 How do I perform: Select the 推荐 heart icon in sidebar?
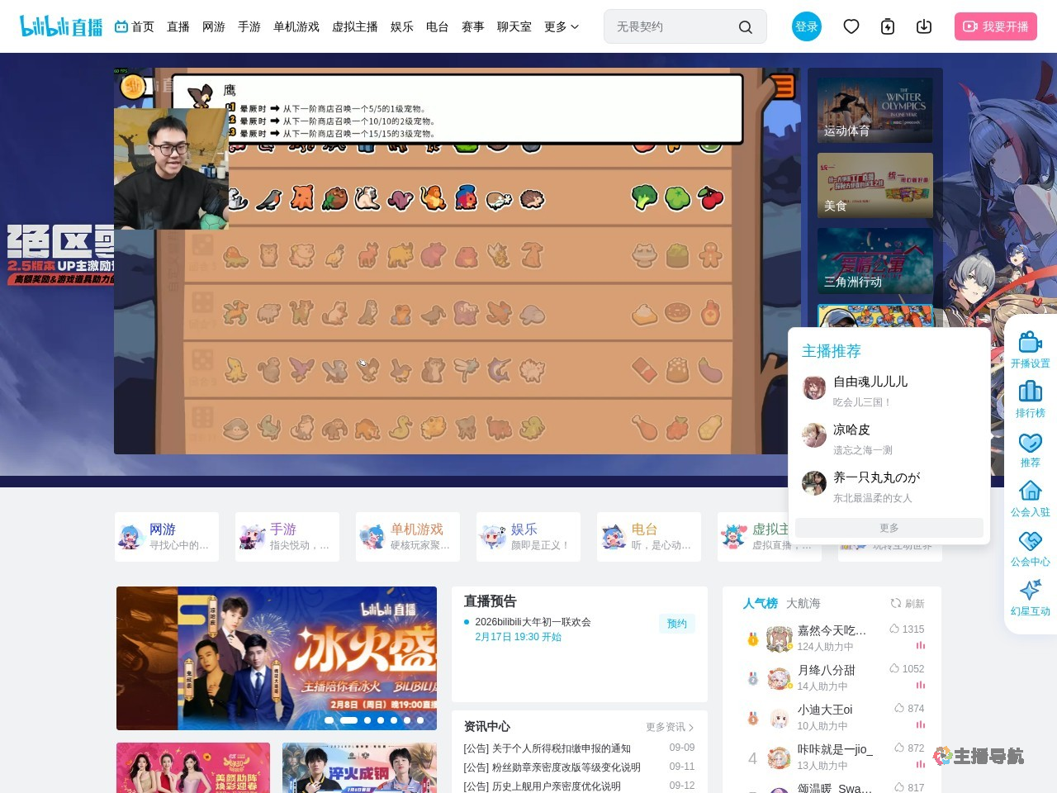[1030, 448]
